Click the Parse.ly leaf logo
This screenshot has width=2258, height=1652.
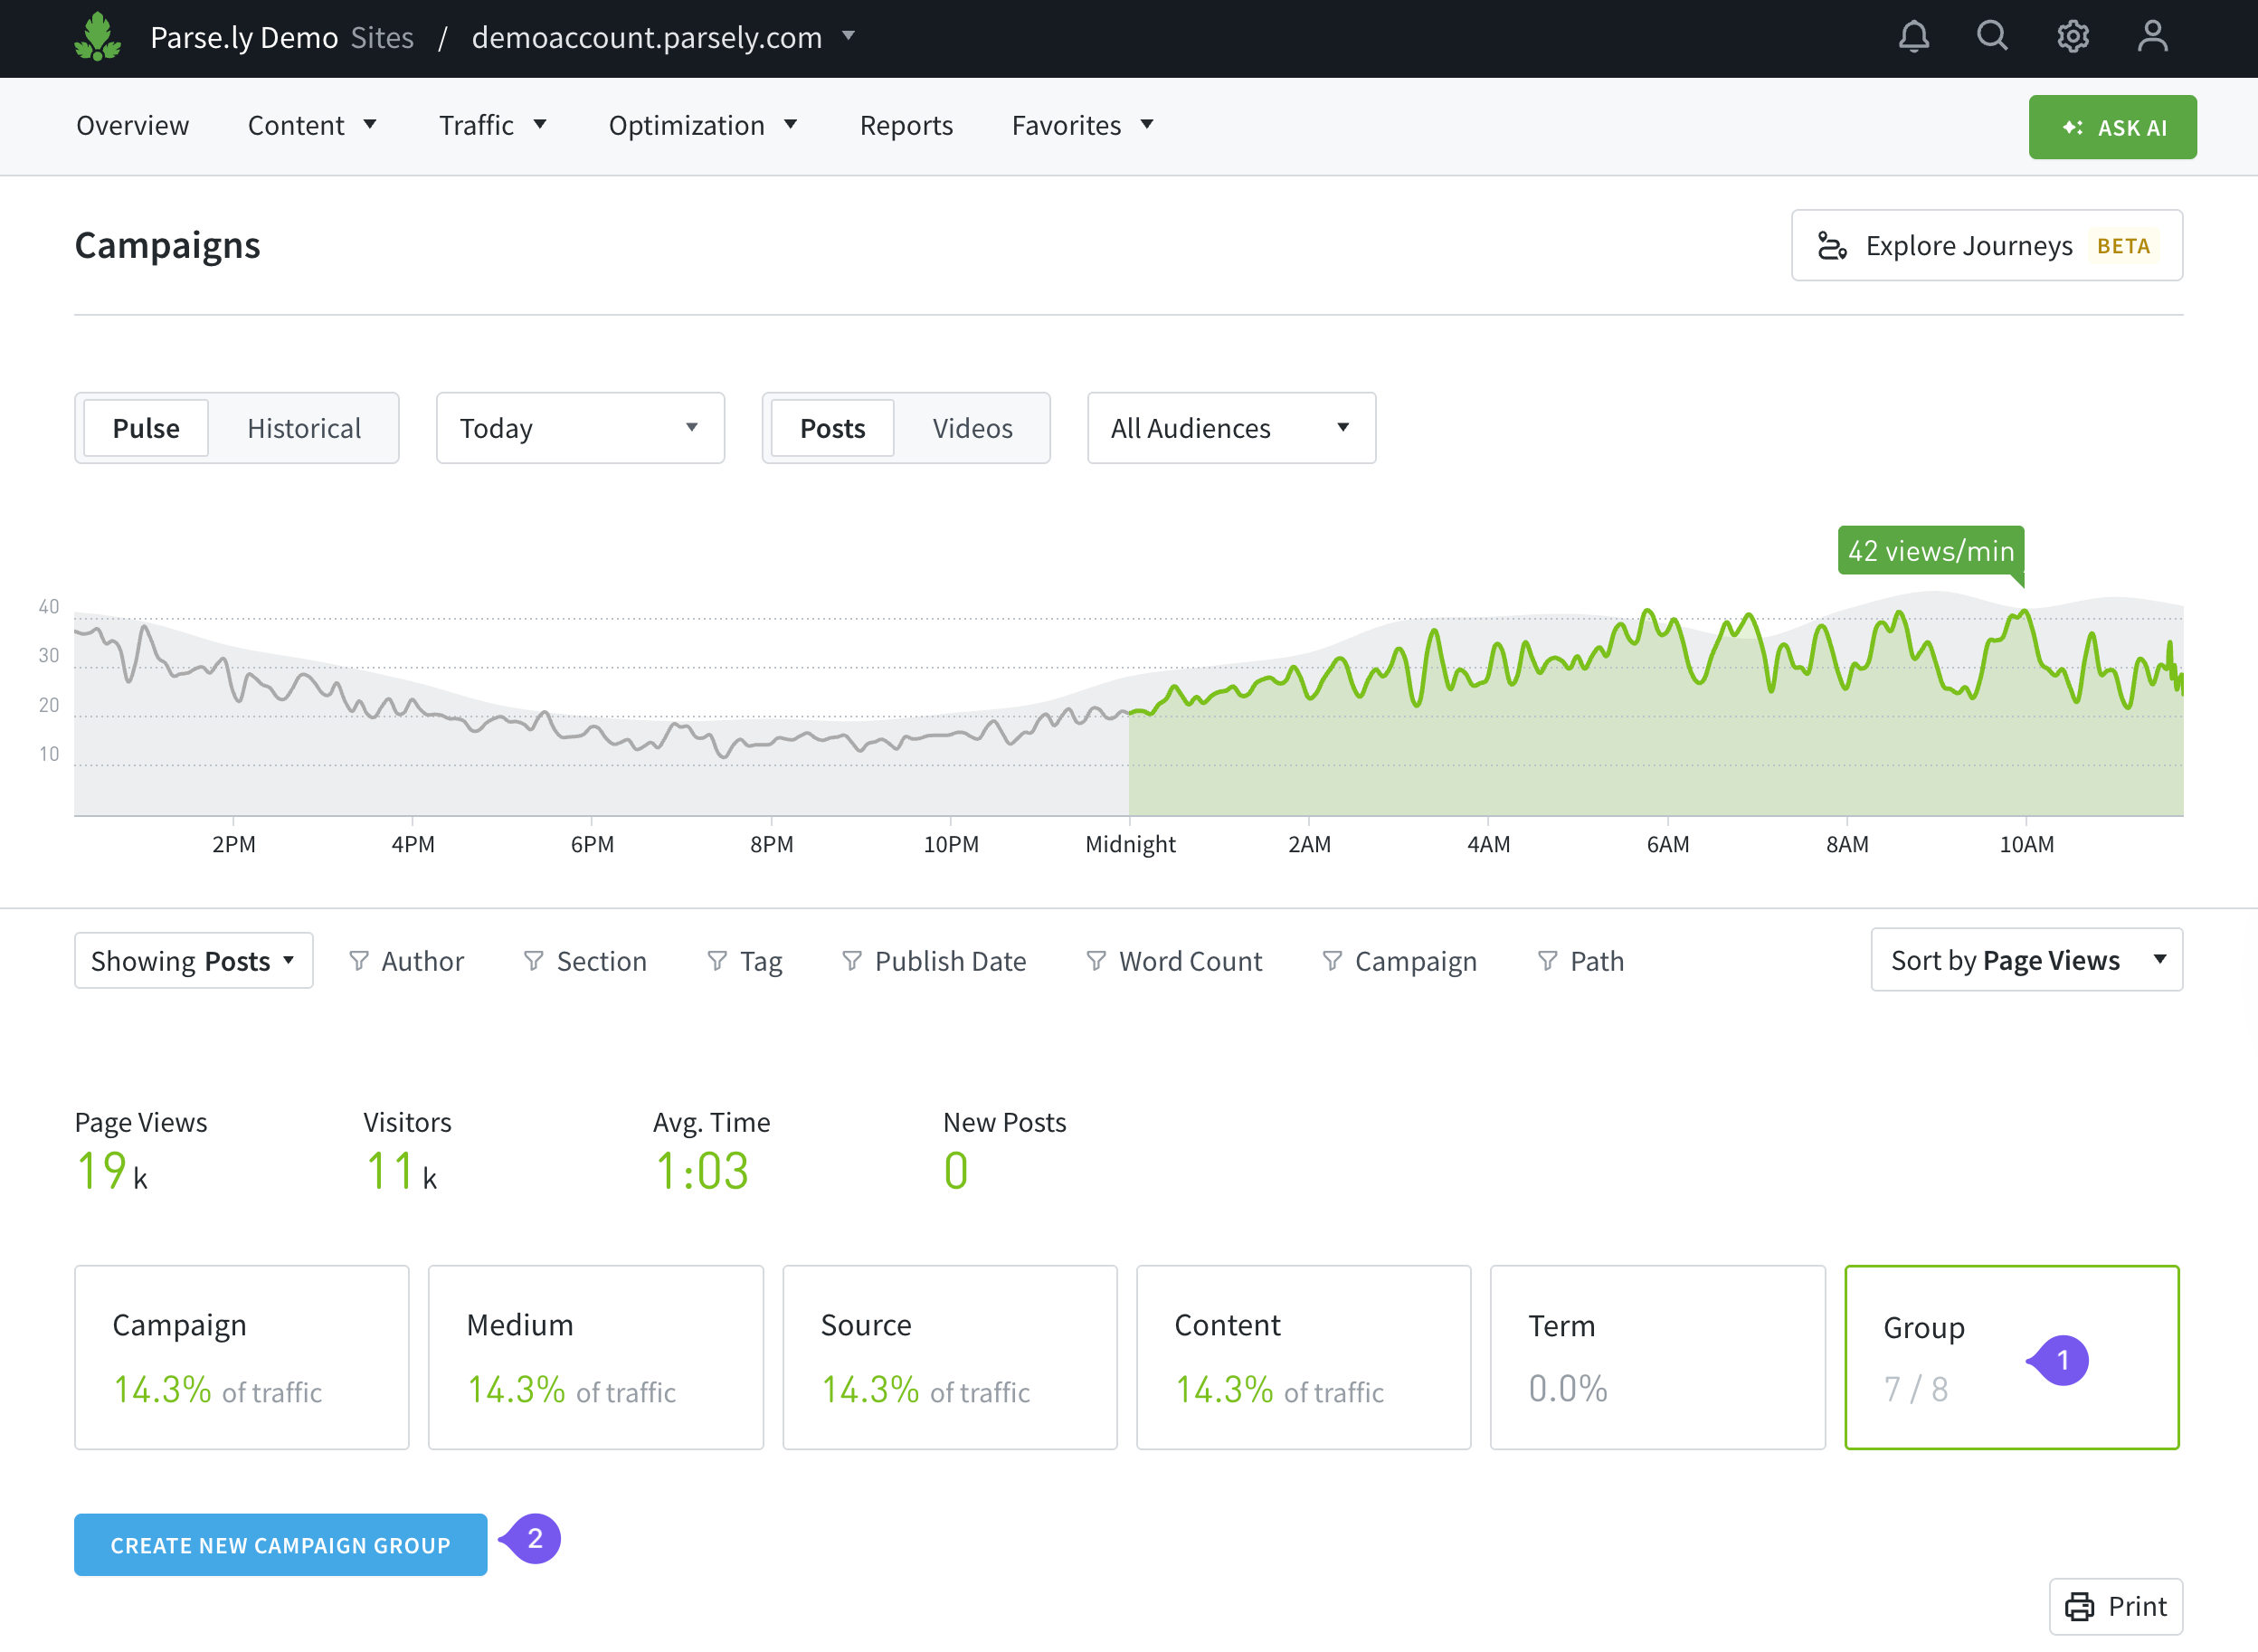coord(97,37)
